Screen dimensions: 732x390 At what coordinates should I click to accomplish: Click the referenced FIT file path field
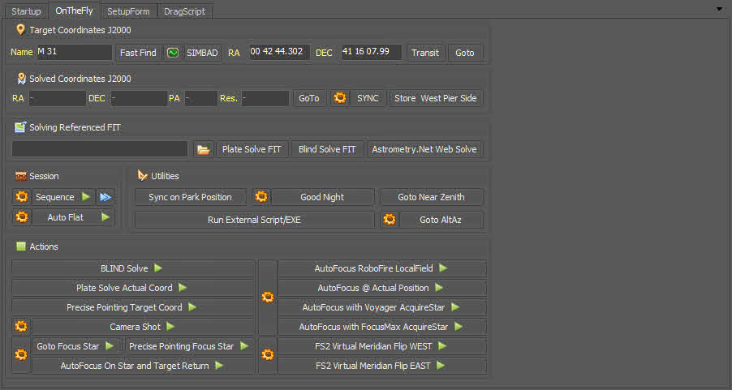pyautogui.click(x=100, y=149)
